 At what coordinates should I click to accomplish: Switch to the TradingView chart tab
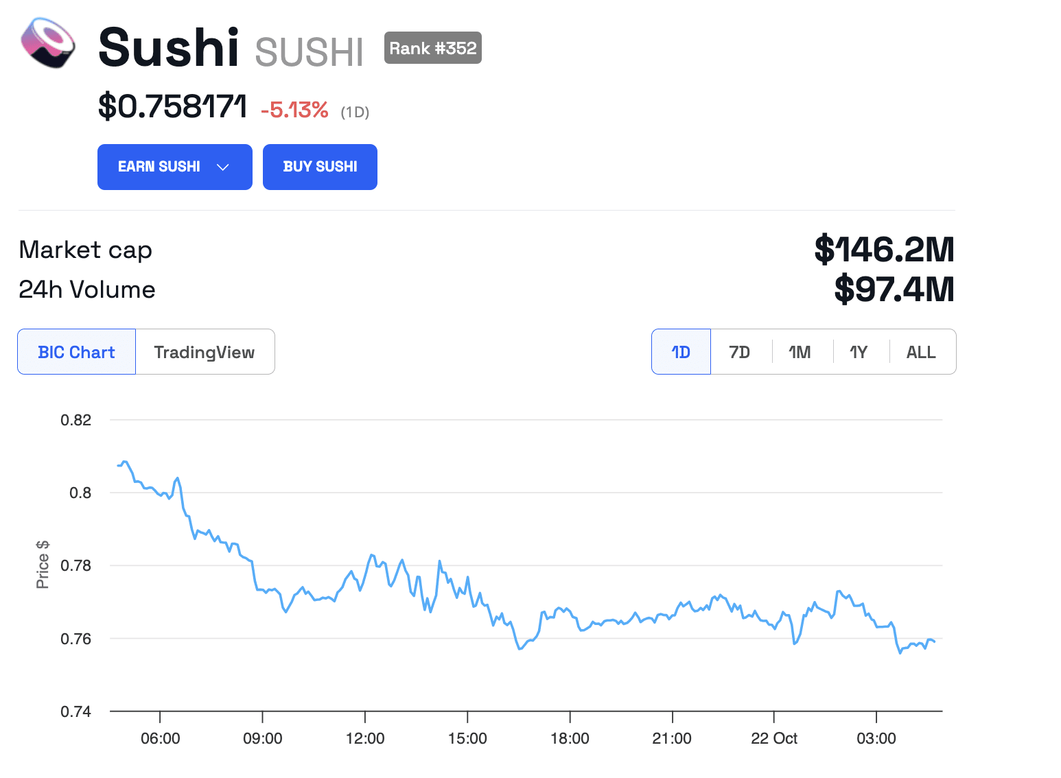205,351
